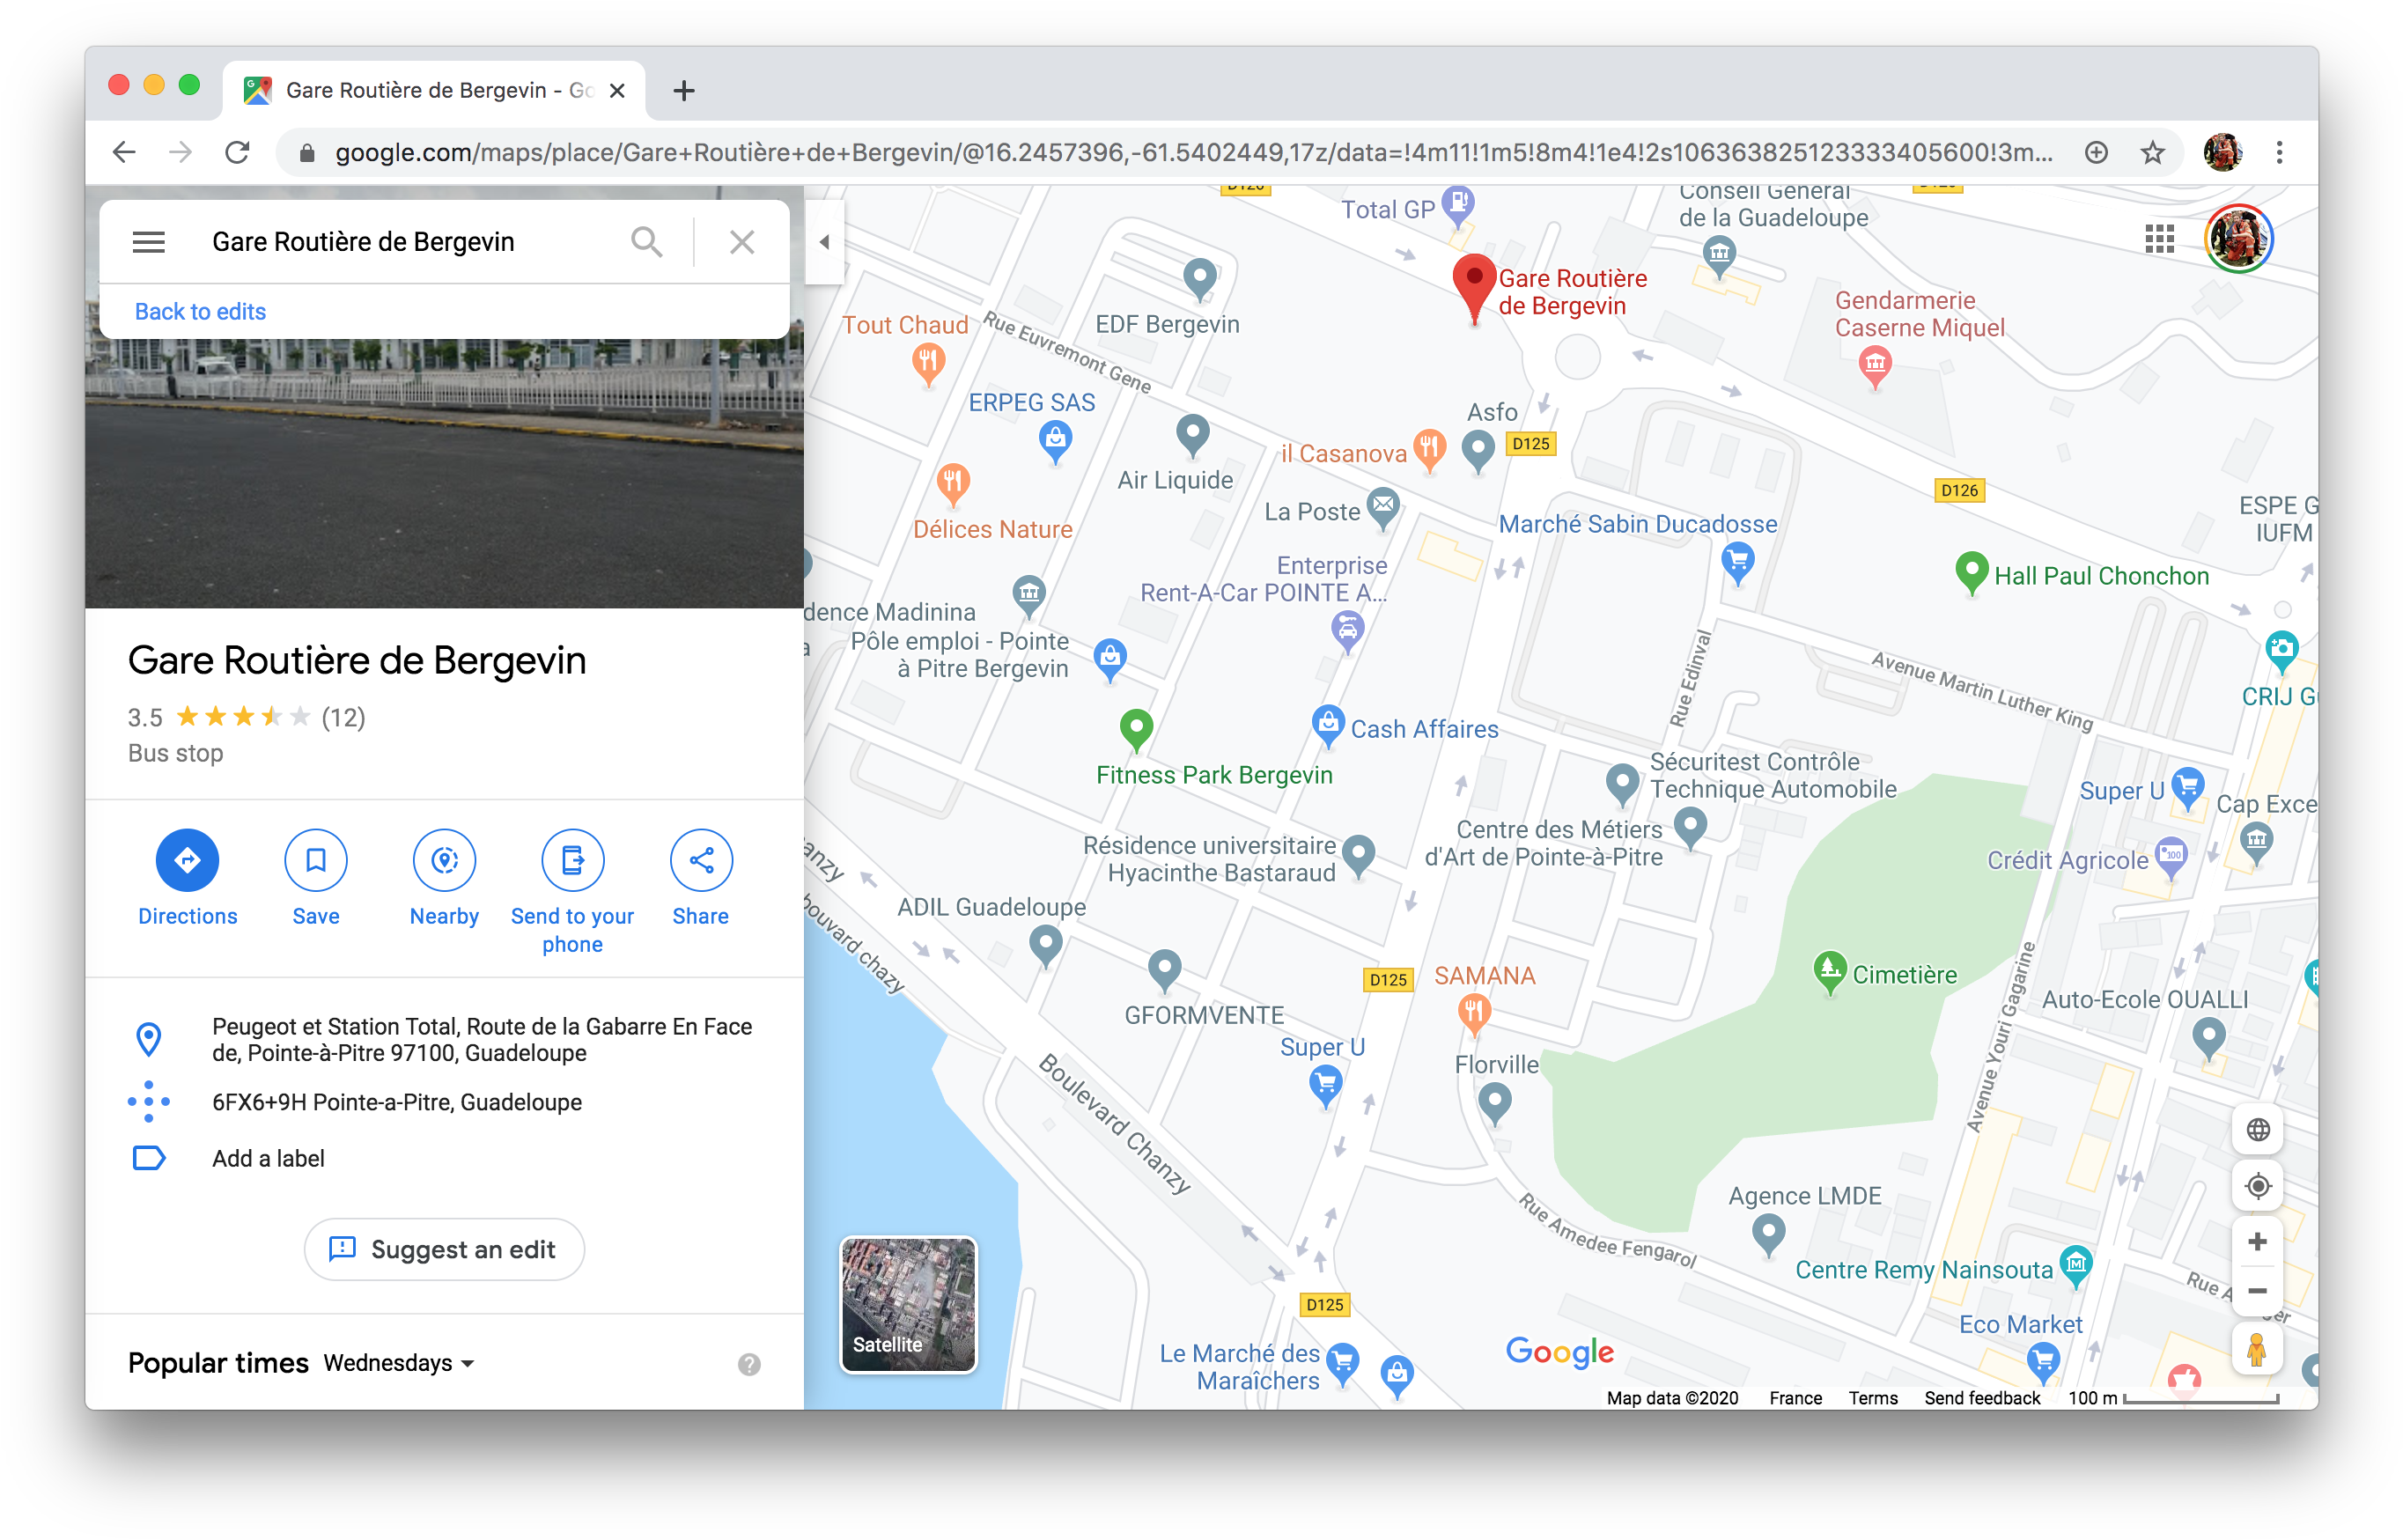Open the Terms link
2403x1540 pixels.
click(1872, 1397)
